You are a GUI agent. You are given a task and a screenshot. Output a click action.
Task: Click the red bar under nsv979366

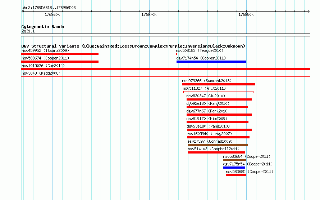click(219, 84)
